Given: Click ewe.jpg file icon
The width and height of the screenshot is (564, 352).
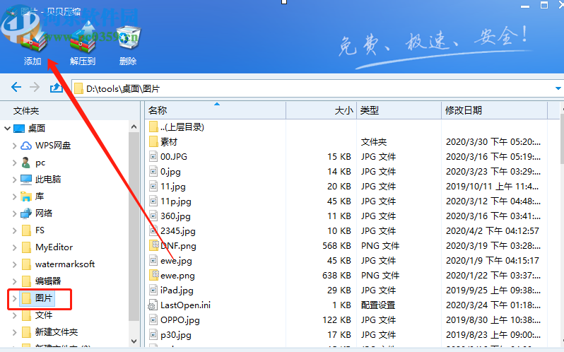Looking at the screenshot, I should pyautogui.click(x=153, y=260).
